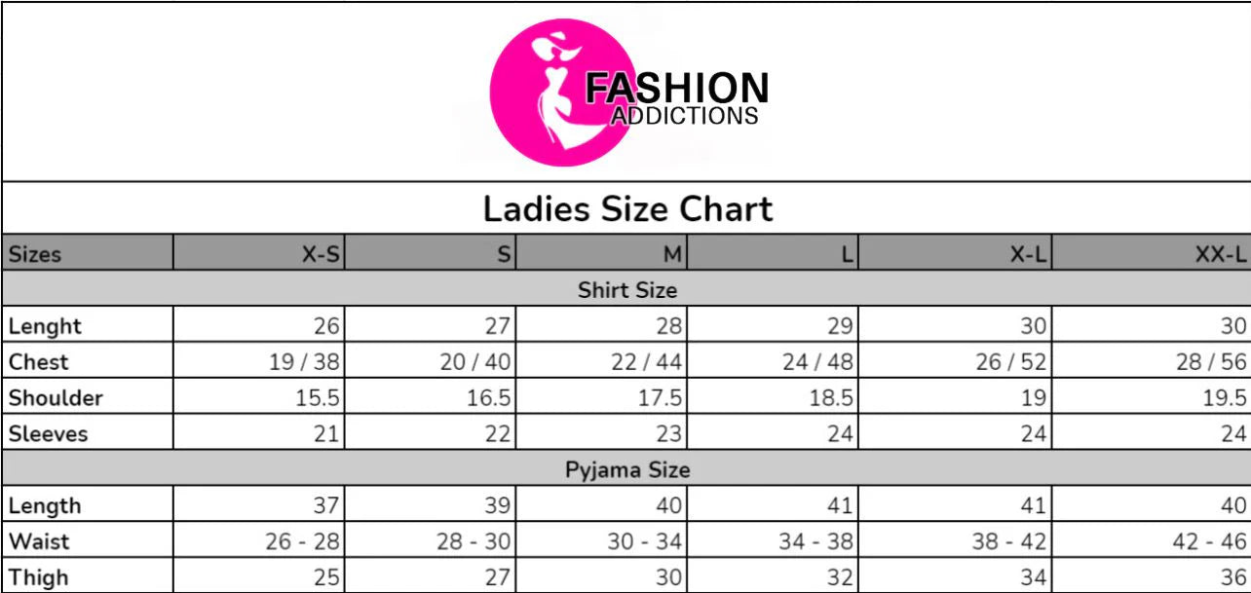Select the chest cell showing 22 / 44
This screenshot has height=593, width=1251.
[602, 362]
